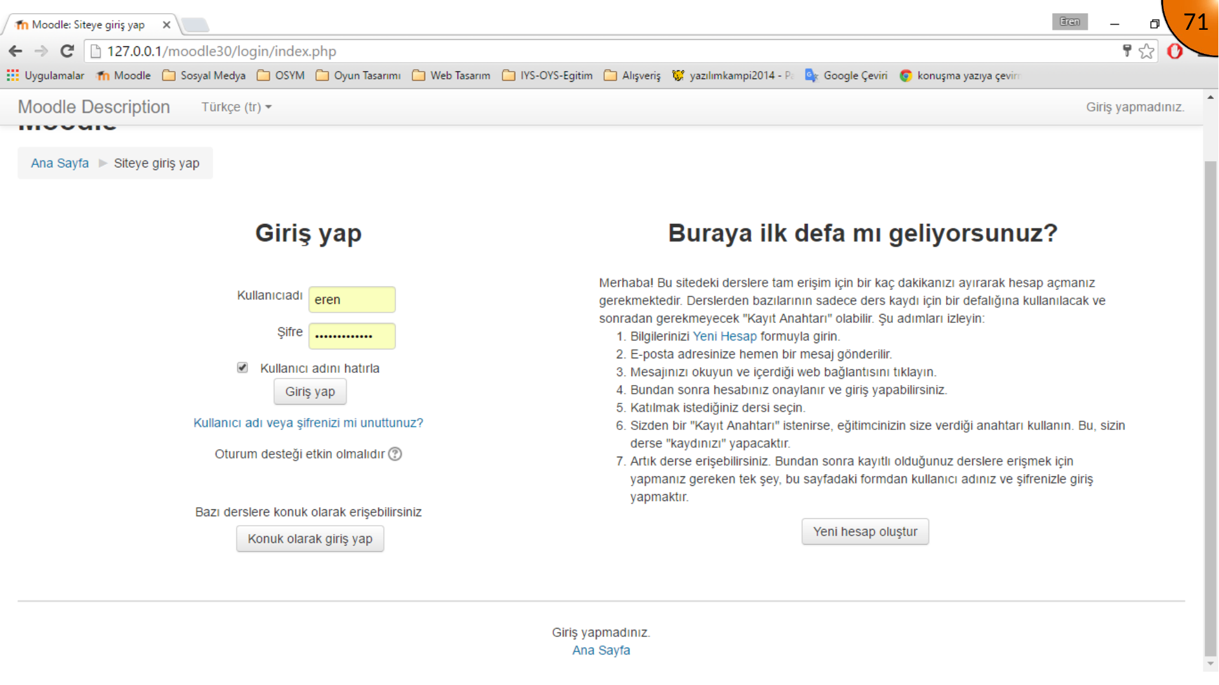Bookmark page with the star icon
This screenshot has width=1219, height=685.
[x=1146, y=51]
